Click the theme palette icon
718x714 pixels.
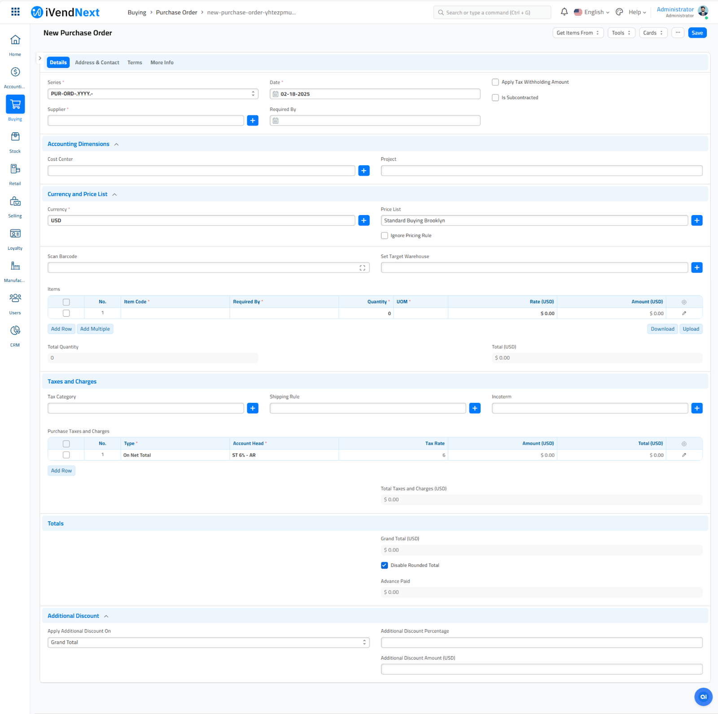click(x=619, y=12)
